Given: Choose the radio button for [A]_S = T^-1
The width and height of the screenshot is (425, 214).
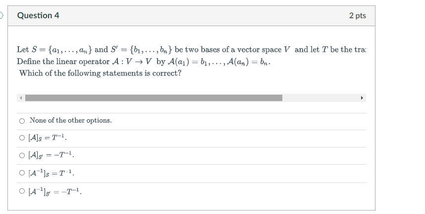Looking at the screenshot, I should click(22, 138).
